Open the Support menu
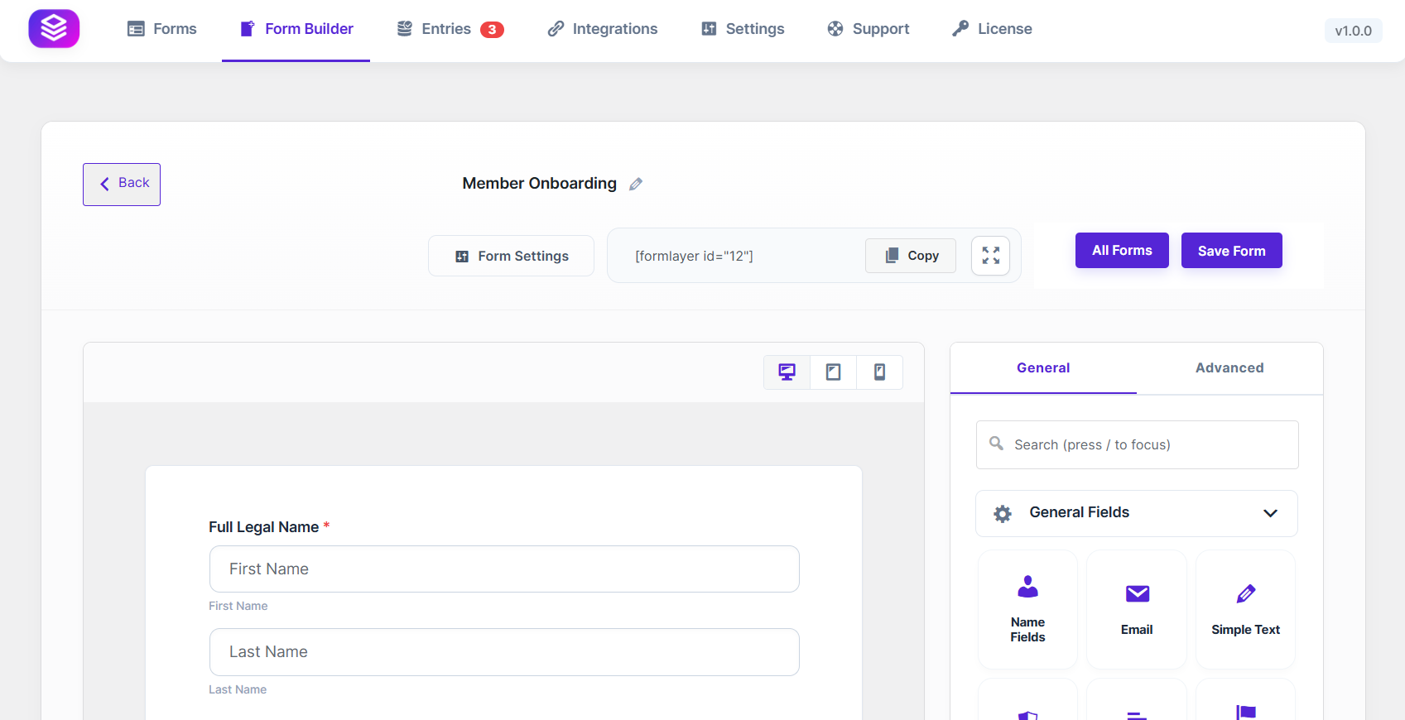The height and width of the screenshot is (720, 1405). pos(869,29)
